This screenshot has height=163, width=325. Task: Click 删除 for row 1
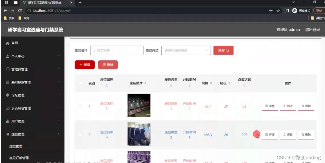[306, 106]
